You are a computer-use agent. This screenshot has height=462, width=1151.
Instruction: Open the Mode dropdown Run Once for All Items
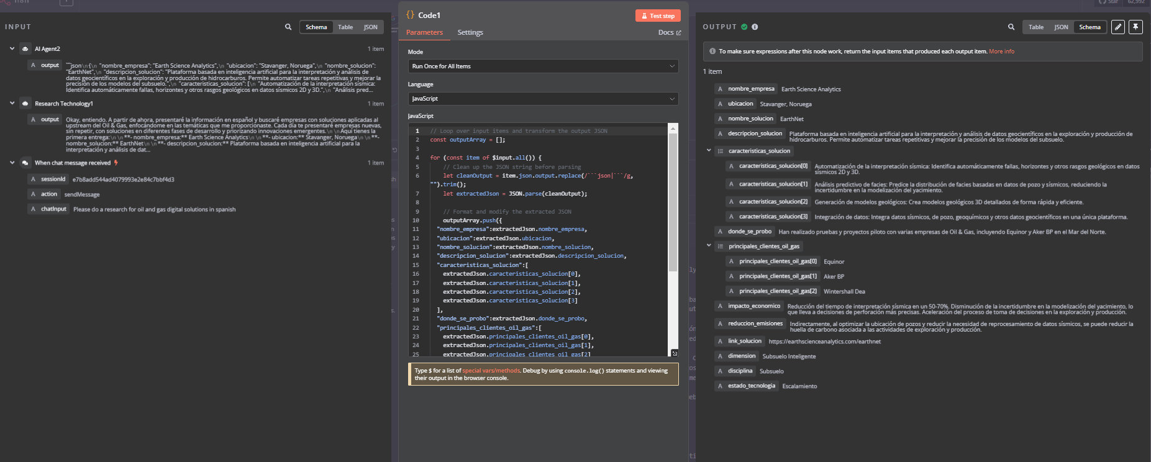(543, 66)
